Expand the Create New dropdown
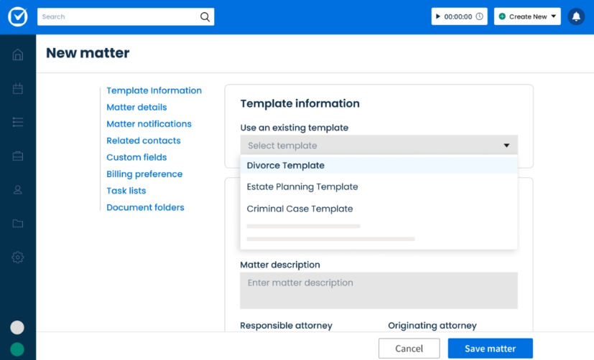The image size is (594, 360). [x=527, y=16]
